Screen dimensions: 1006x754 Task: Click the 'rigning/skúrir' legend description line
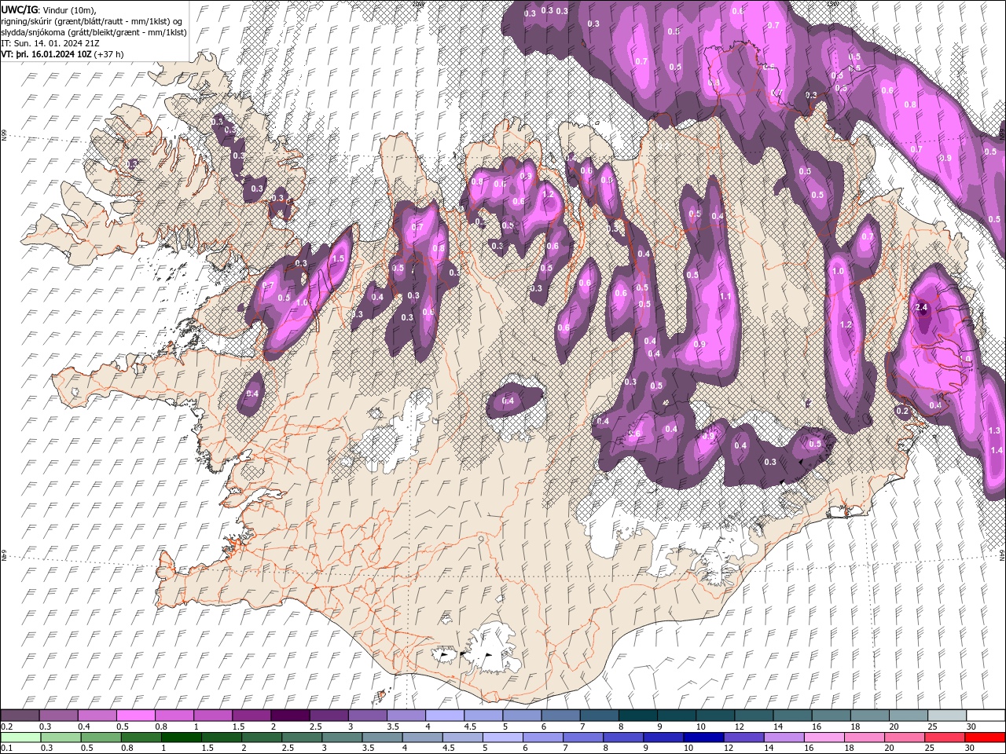(93, 21)
